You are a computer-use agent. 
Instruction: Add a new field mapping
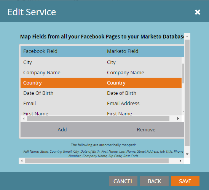pos(62,129)
